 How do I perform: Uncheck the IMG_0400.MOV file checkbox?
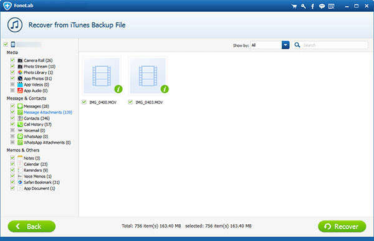pos(84,102)
